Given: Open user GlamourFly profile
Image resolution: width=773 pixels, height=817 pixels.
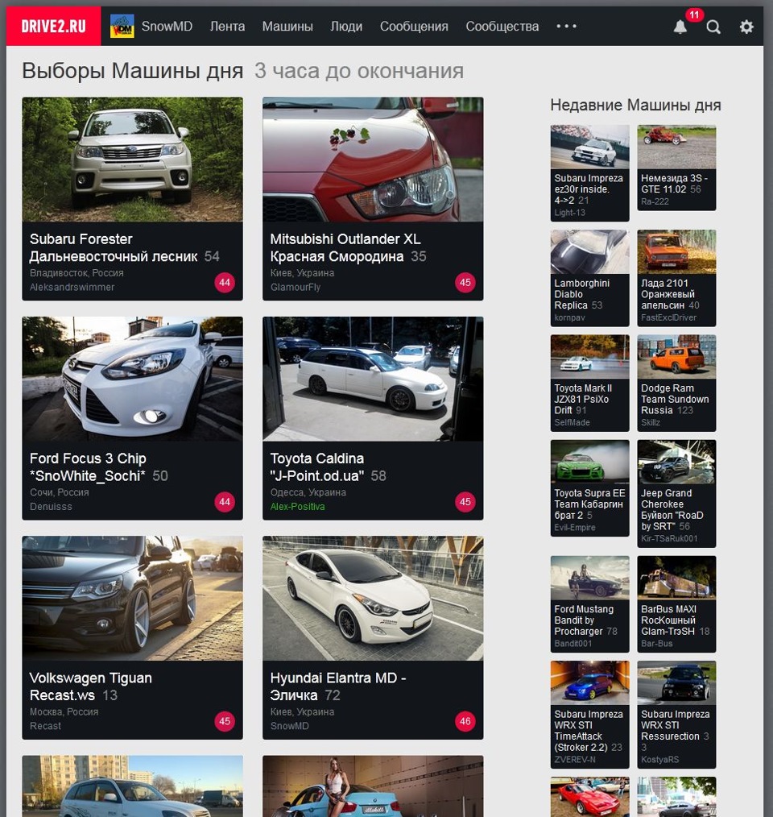Looking at the screenshot, I should pyautogui.click(x=296, y=287).
